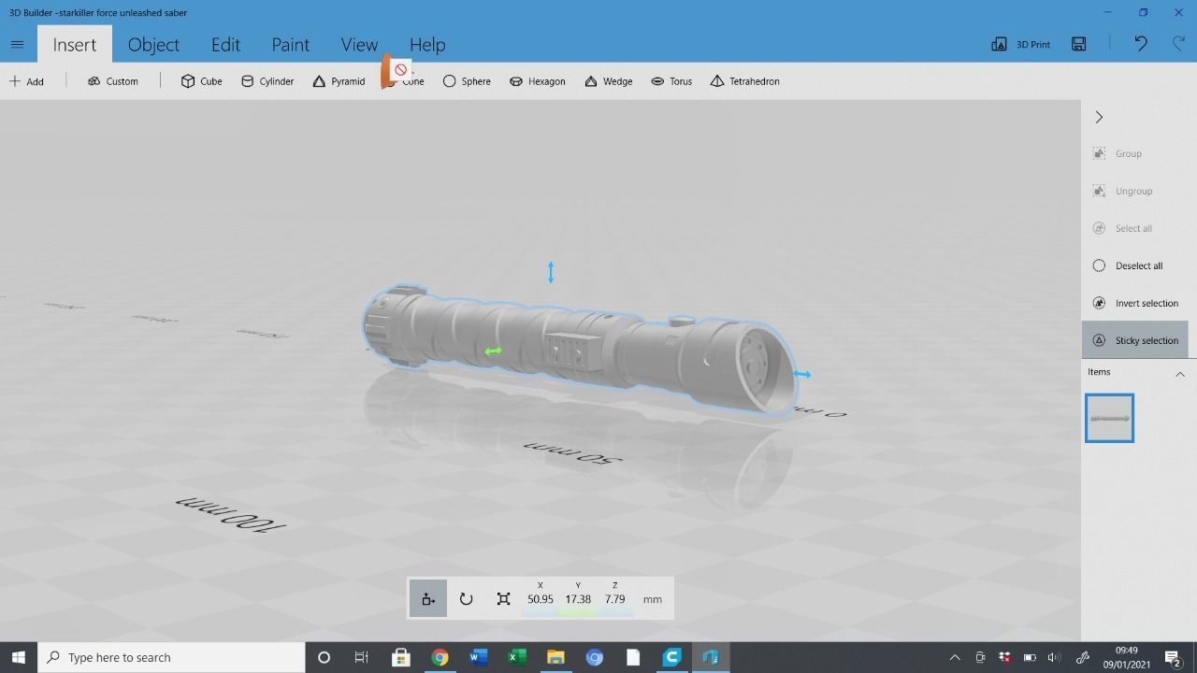Viewport: 1197px width, 673px height.
Task: Insert a Hexagon shape
Action: coord(538,81)
